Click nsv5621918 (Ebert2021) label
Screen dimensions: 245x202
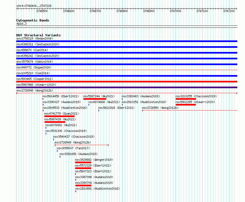(116, 108)
